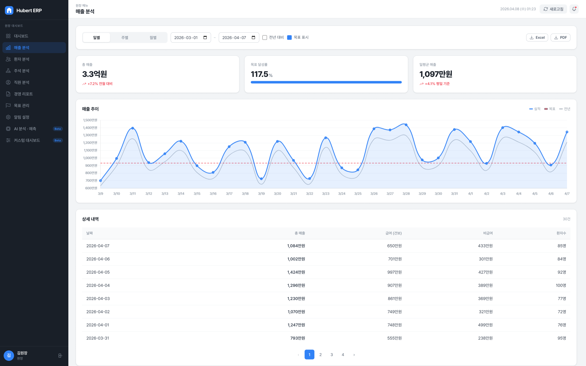This screenshot has height=366, width=586.
Task: Click the 목표 달성률 progress bar
Action: coord(326,82)
